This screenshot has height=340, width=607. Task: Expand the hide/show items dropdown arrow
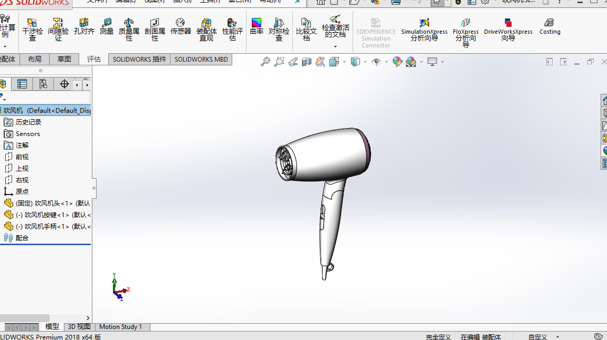(x=386, y=62)
